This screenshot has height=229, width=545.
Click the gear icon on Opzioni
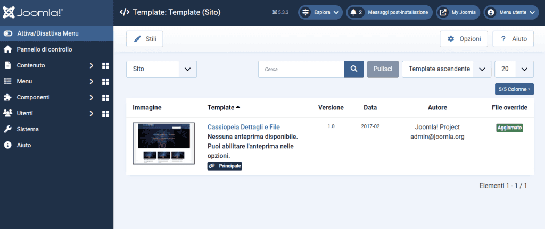pyautogui.click(x=451, y=39)
